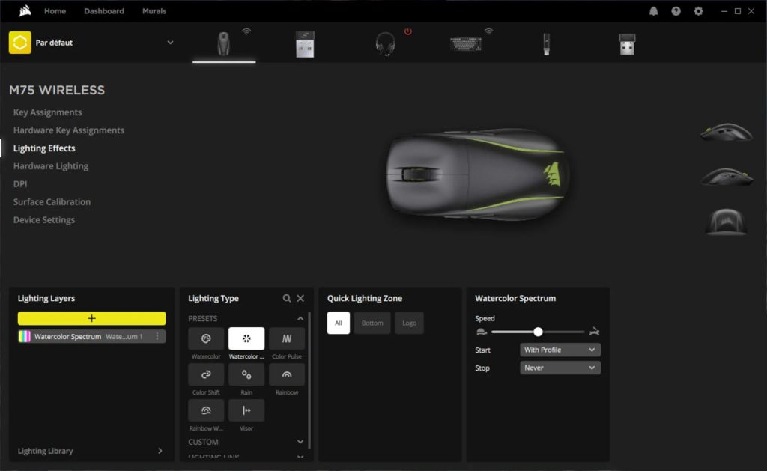
Task: Choose the Rain lighting preset
Action: (x=246, y=374)
